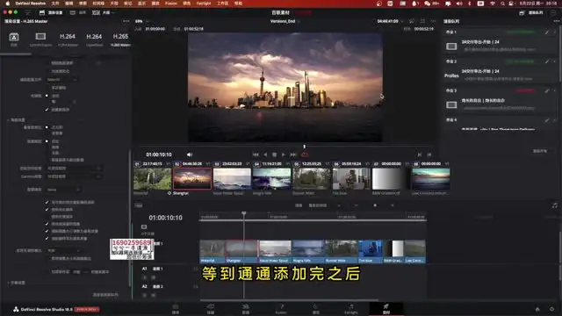Open the Render Settings toolbar button

coord(51,12)
